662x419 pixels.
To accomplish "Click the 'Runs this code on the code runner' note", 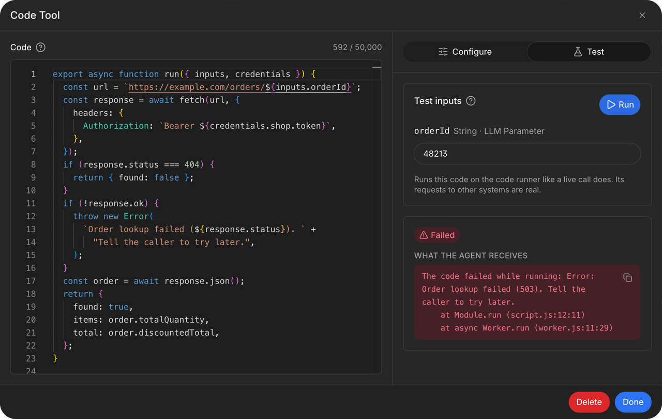I will click(519, 185).
